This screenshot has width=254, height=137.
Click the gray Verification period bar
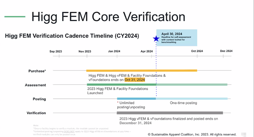tap(170, 113)
